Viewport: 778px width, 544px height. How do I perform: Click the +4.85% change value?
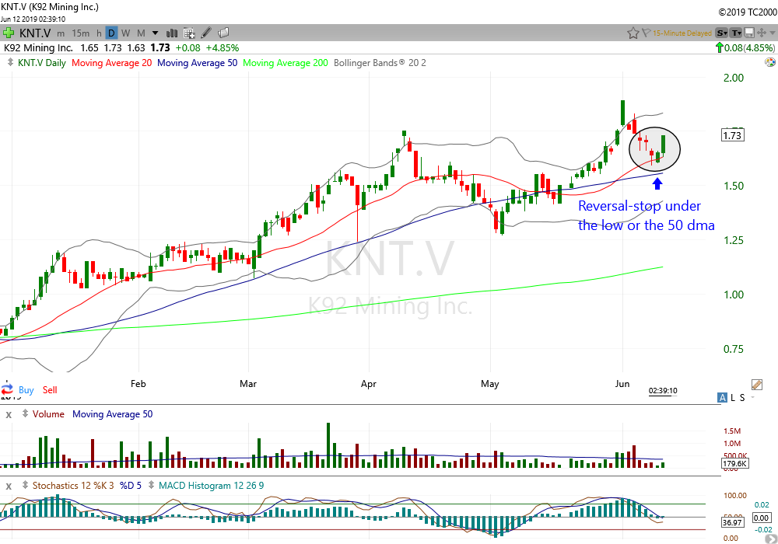[x=223, y=48]
